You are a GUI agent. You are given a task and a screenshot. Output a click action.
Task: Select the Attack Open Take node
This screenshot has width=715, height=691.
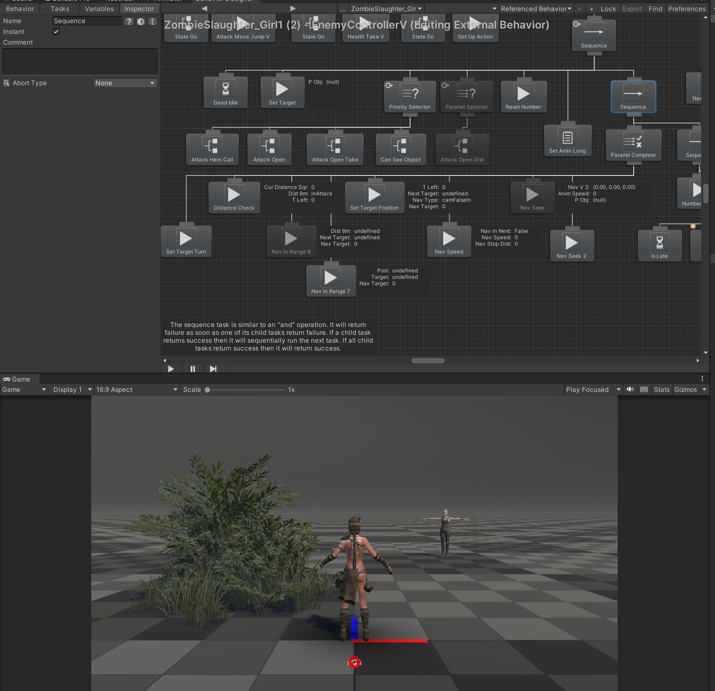[335, 149]
